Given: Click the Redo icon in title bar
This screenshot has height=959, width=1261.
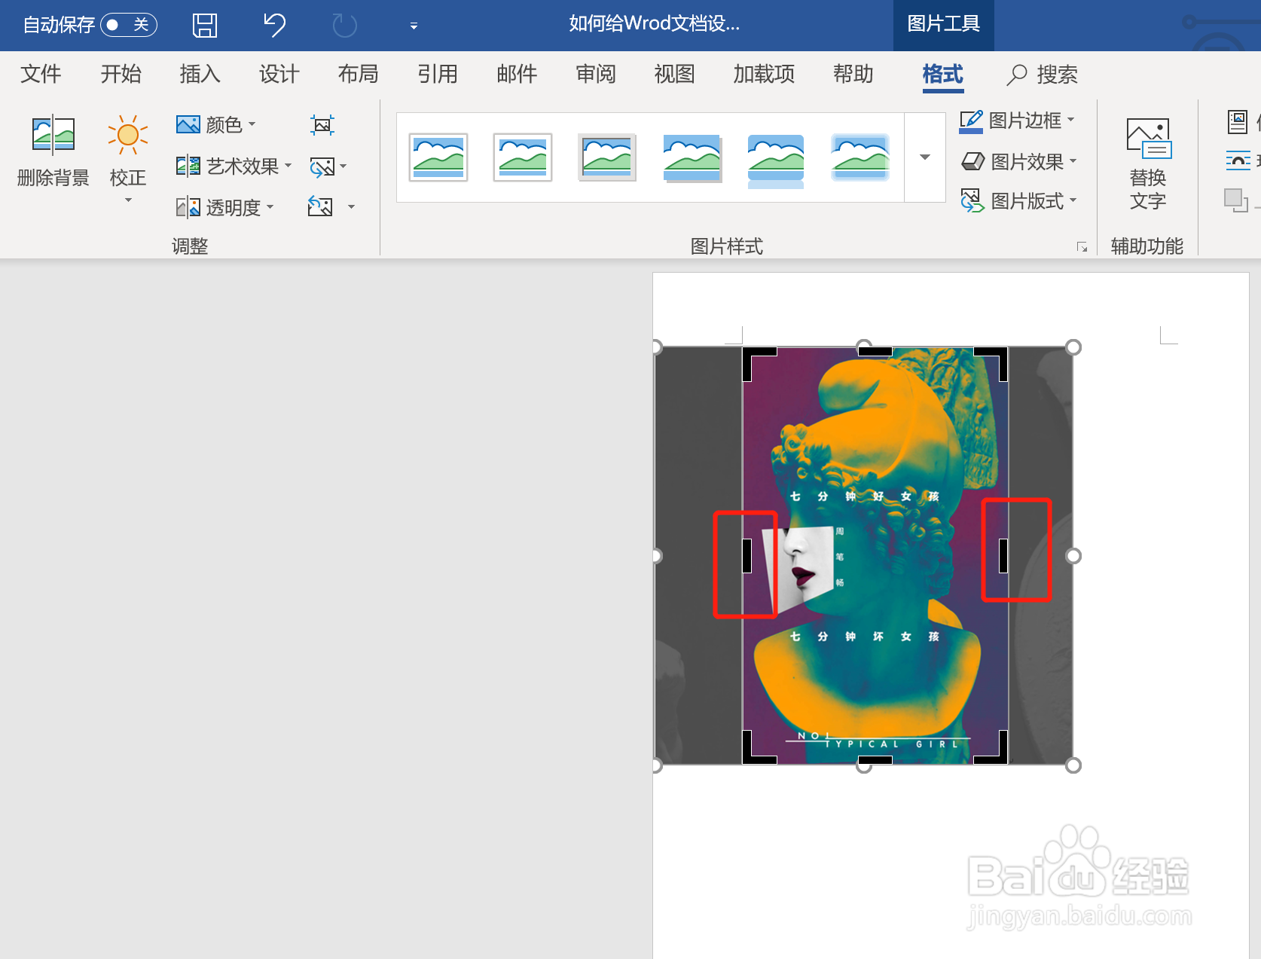Looking at the screenshot, I should (x=344, y=25).
